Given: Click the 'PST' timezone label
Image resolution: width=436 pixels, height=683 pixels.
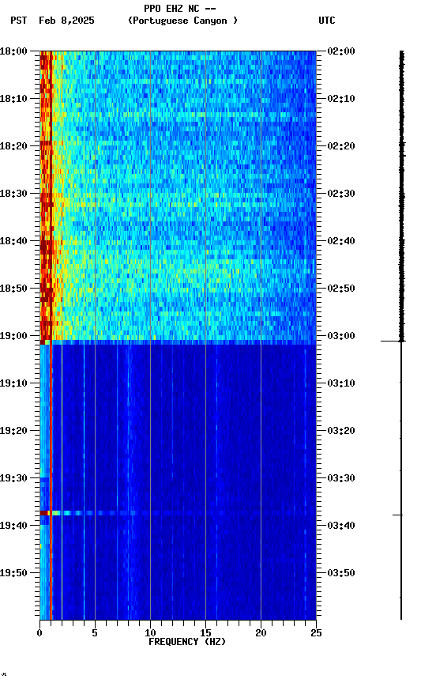Looking at the screenshot, I should click(x=19, y=21).
